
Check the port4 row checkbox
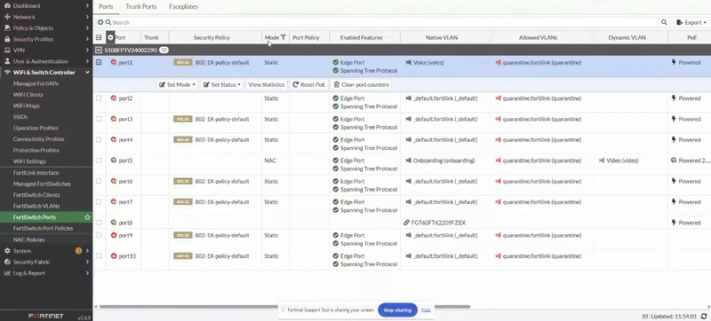coord(99,140)
